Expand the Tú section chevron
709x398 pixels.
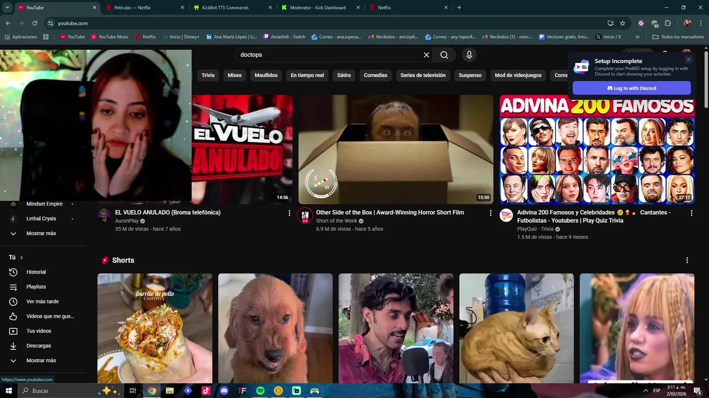[x=22, y=258]
